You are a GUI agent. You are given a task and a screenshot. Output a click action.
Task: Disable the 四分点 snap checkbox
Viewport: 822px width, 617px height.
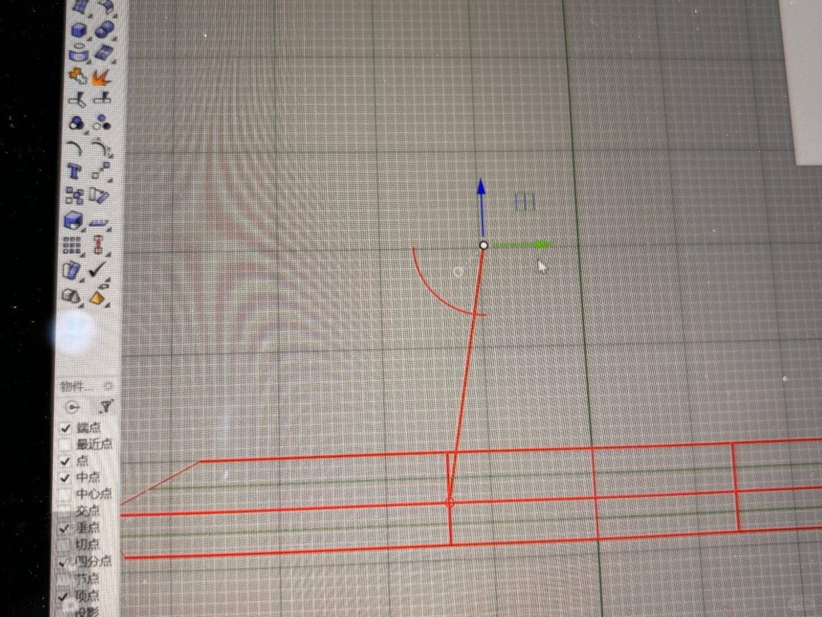coord(64,562)
